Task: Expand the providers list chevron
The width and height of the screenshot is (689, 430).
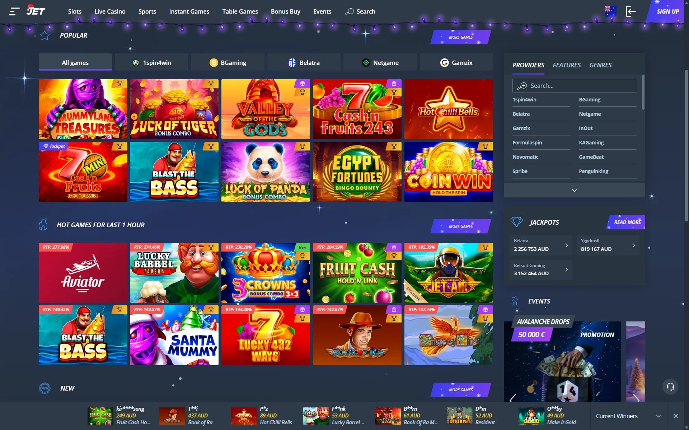Action: 574,190
